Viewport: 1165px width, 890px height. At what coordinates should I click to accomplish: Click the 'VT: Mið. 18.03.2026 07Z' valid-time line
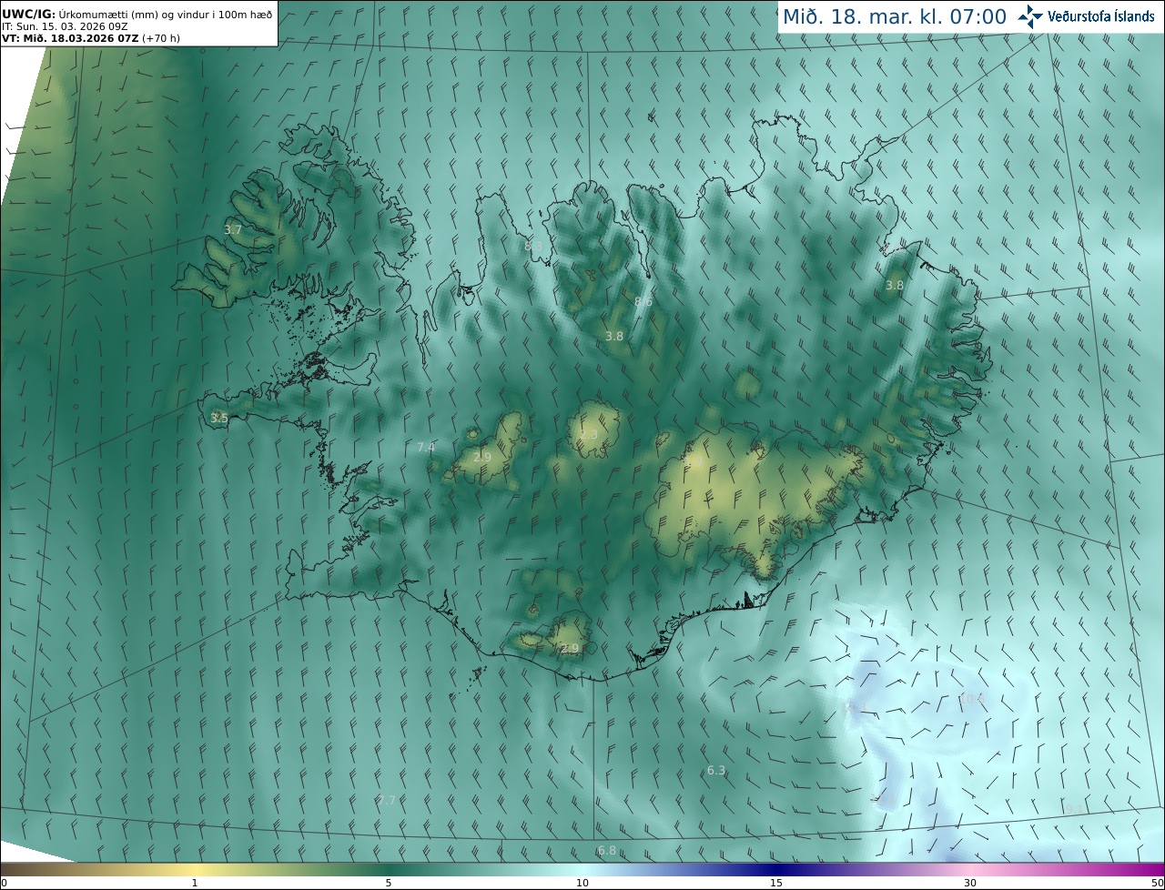tap(91, 38)
